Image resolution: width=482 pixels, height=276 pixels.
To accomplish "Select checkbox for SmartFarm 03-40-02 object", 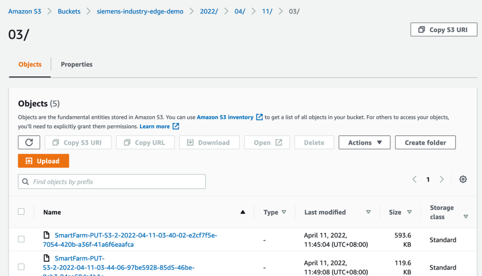I will coord(21,239).
